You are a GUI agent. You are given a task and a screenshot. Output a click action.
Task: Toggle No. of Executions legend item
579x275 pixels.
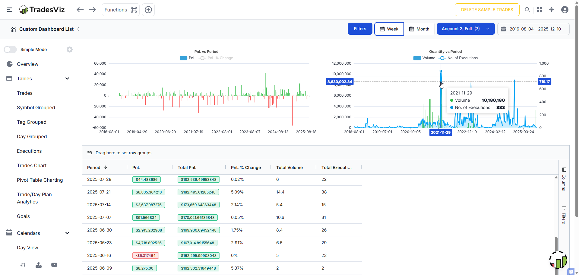pyautogui.click(x=458, y=58)
